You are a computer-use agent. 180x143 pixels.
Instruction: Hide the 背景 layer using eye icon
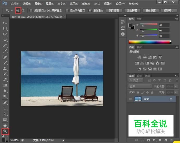131,99
